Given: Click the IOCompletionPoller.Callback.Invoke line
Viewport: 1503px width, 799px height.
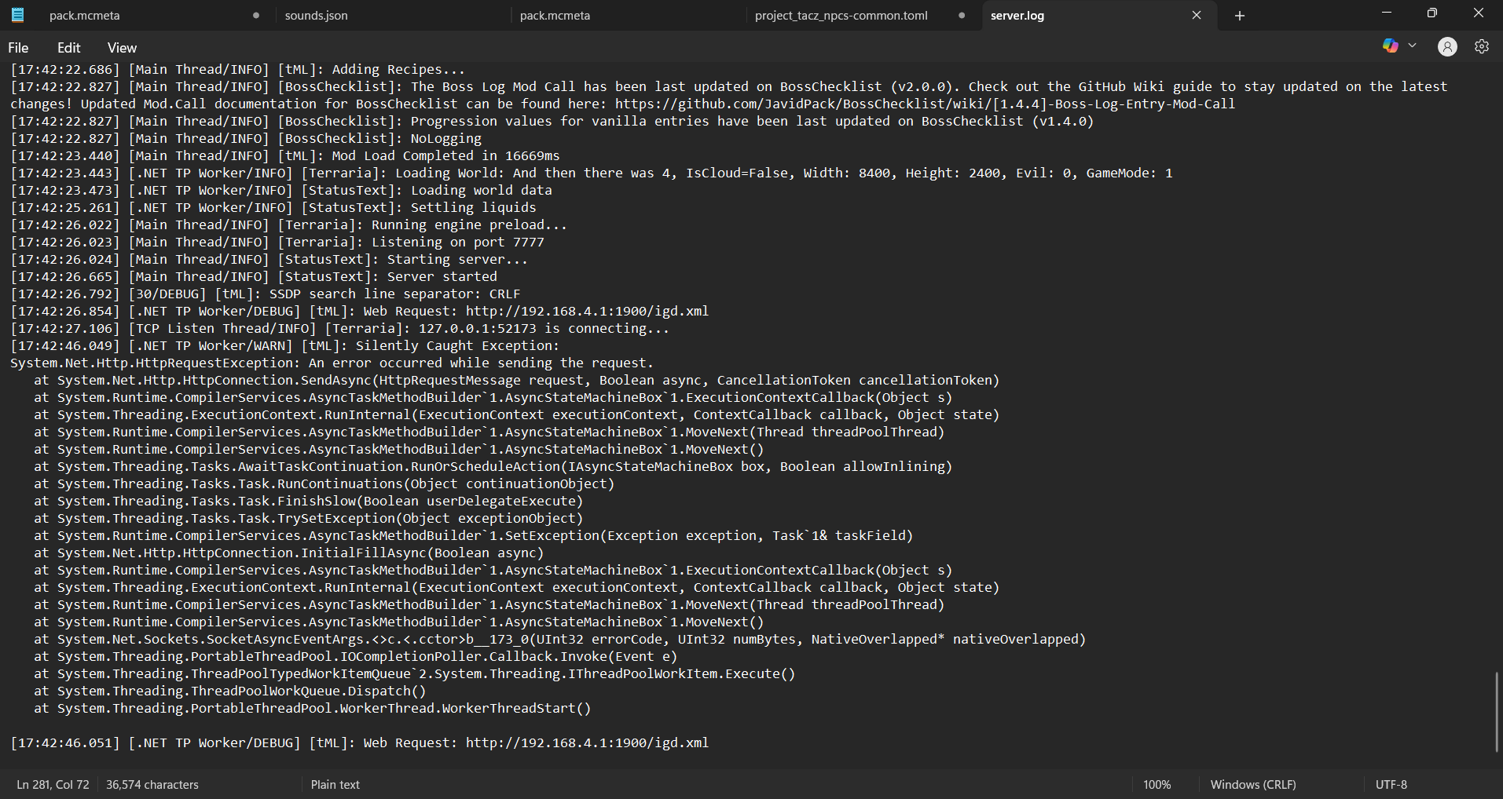Looking at the screenshot, I should coord(355,657).
